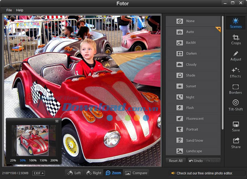Open the Borders panel
This screenshot has height=179, width=247.
[x=236, y=89]
